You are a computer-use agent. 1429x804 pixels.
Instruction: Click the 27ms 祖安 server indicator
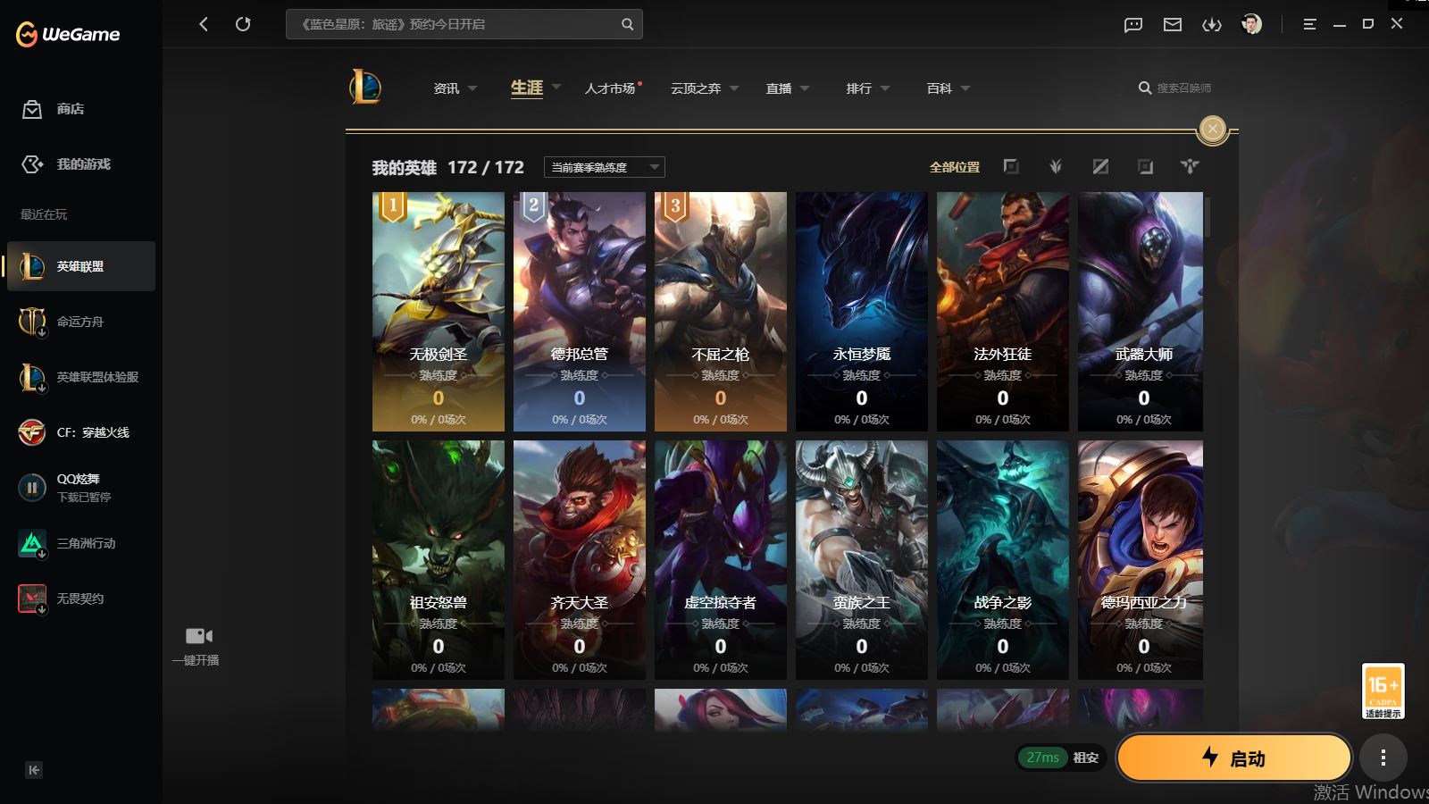1062,758
